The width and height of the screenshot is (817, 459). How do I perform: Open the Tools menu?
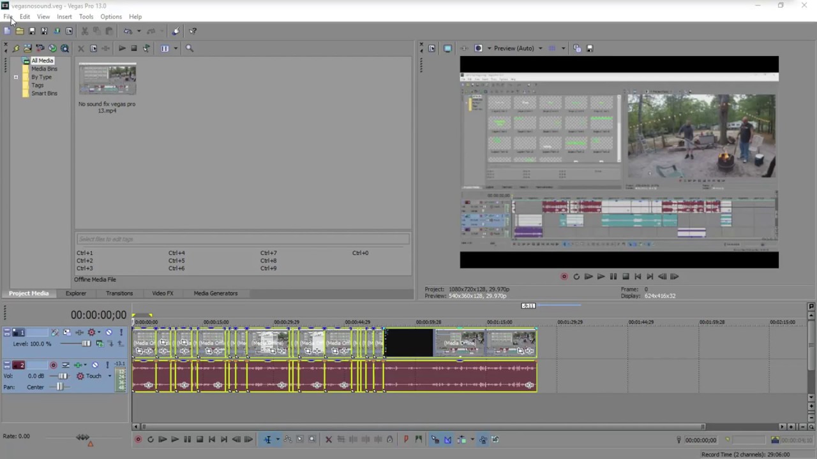[x=86, y=17]
